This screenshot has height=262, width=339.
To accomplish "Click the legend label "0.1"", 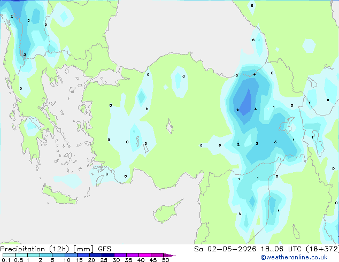I will point(6,260).
